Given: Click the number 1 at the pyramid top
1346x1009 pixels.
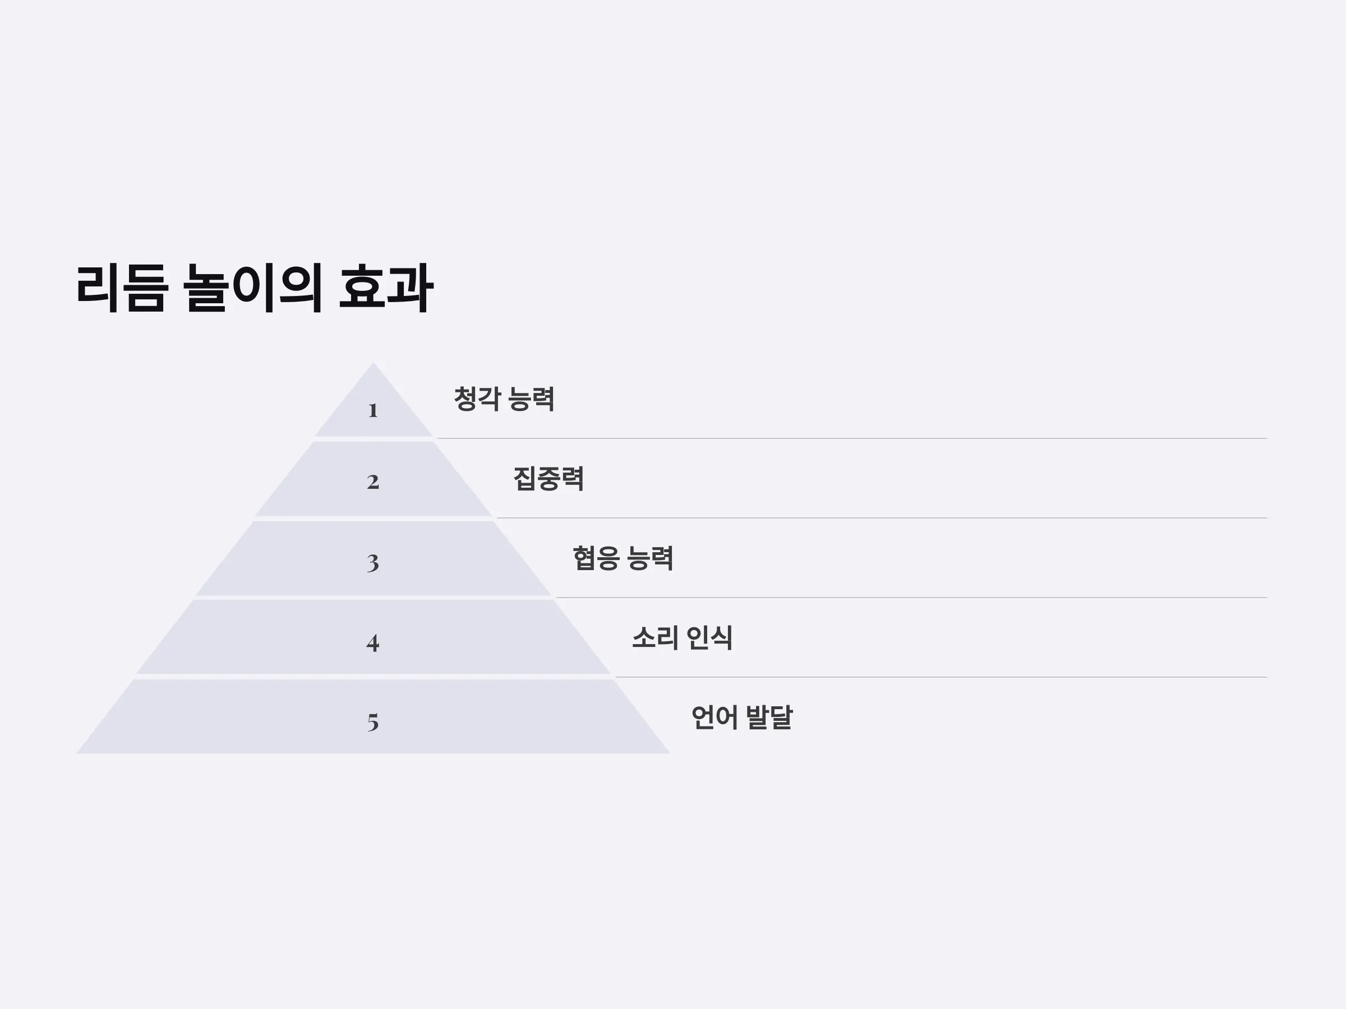Looking at the screenshot, I should [x=373, y=410].
